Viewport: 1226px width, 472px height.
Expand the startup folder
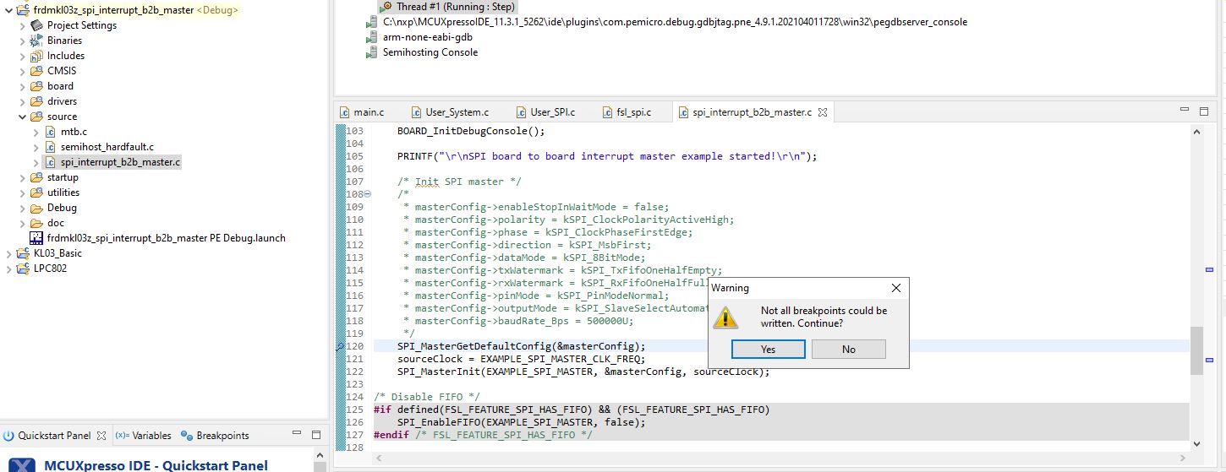click(x=23, y=177)
